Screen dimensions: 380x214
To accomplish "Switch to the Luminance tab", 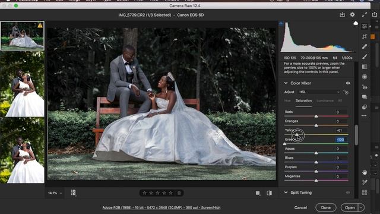I will (x=325, y=100).
